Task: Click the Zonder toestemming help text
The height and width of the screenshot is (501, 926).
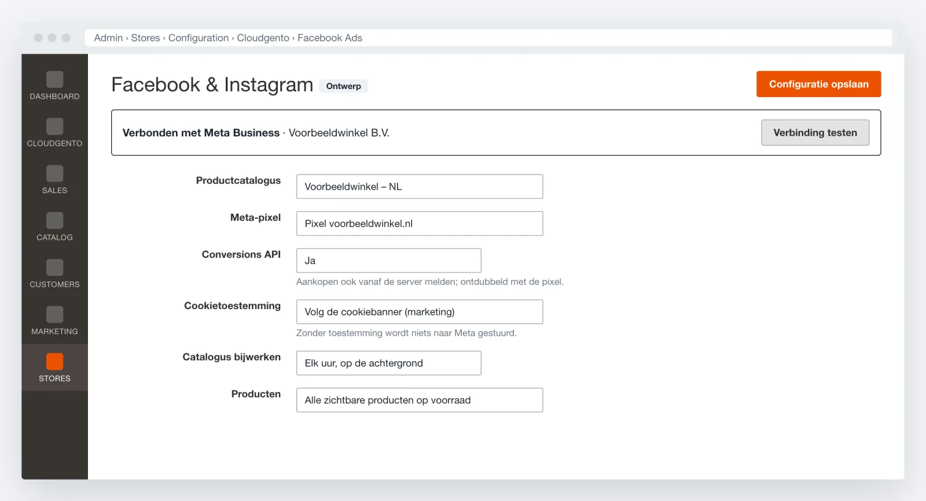Action: click(x=406, y=333)
